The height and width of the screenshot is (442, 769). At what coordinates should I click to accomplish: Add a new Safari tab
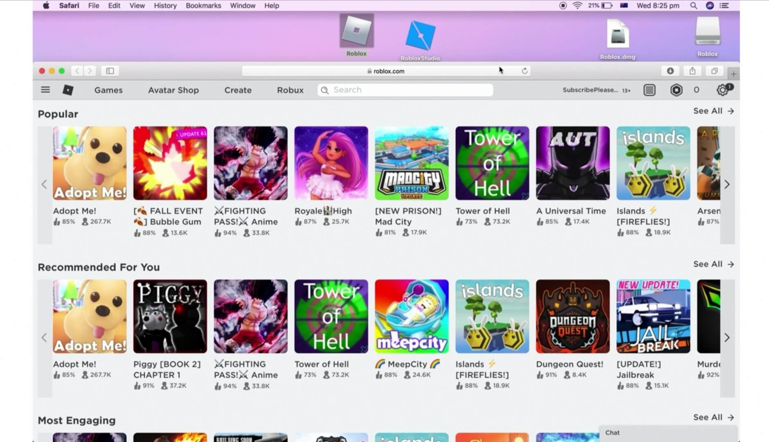coord(734,74)
